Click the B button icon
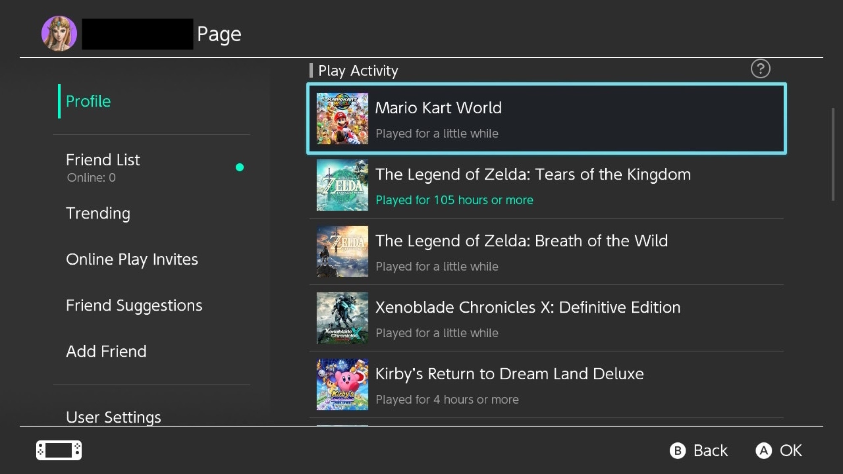 678,450
